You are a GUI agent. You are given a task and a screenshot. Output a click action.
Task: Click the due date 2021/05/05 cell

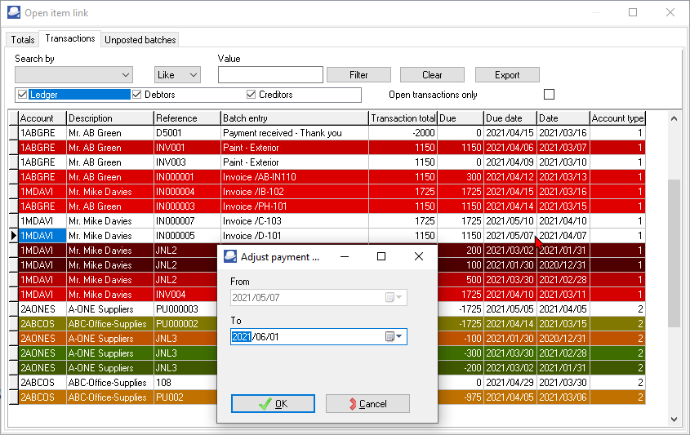[510, 309]
